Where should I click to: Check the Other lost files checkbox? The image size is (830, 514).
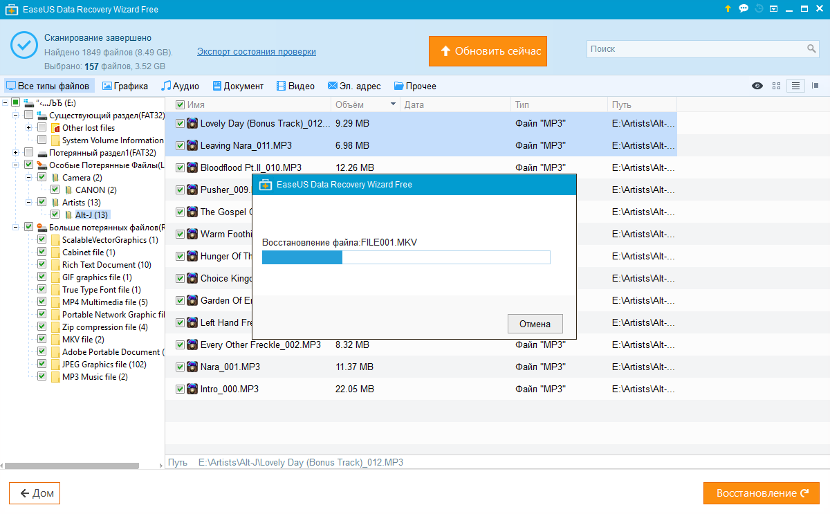[41, 128]
